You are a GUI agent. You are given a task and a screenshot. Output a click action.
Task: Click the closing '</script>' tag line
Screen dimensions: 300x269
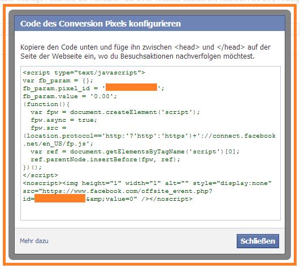pyautogui.click(x=40, y=175)
